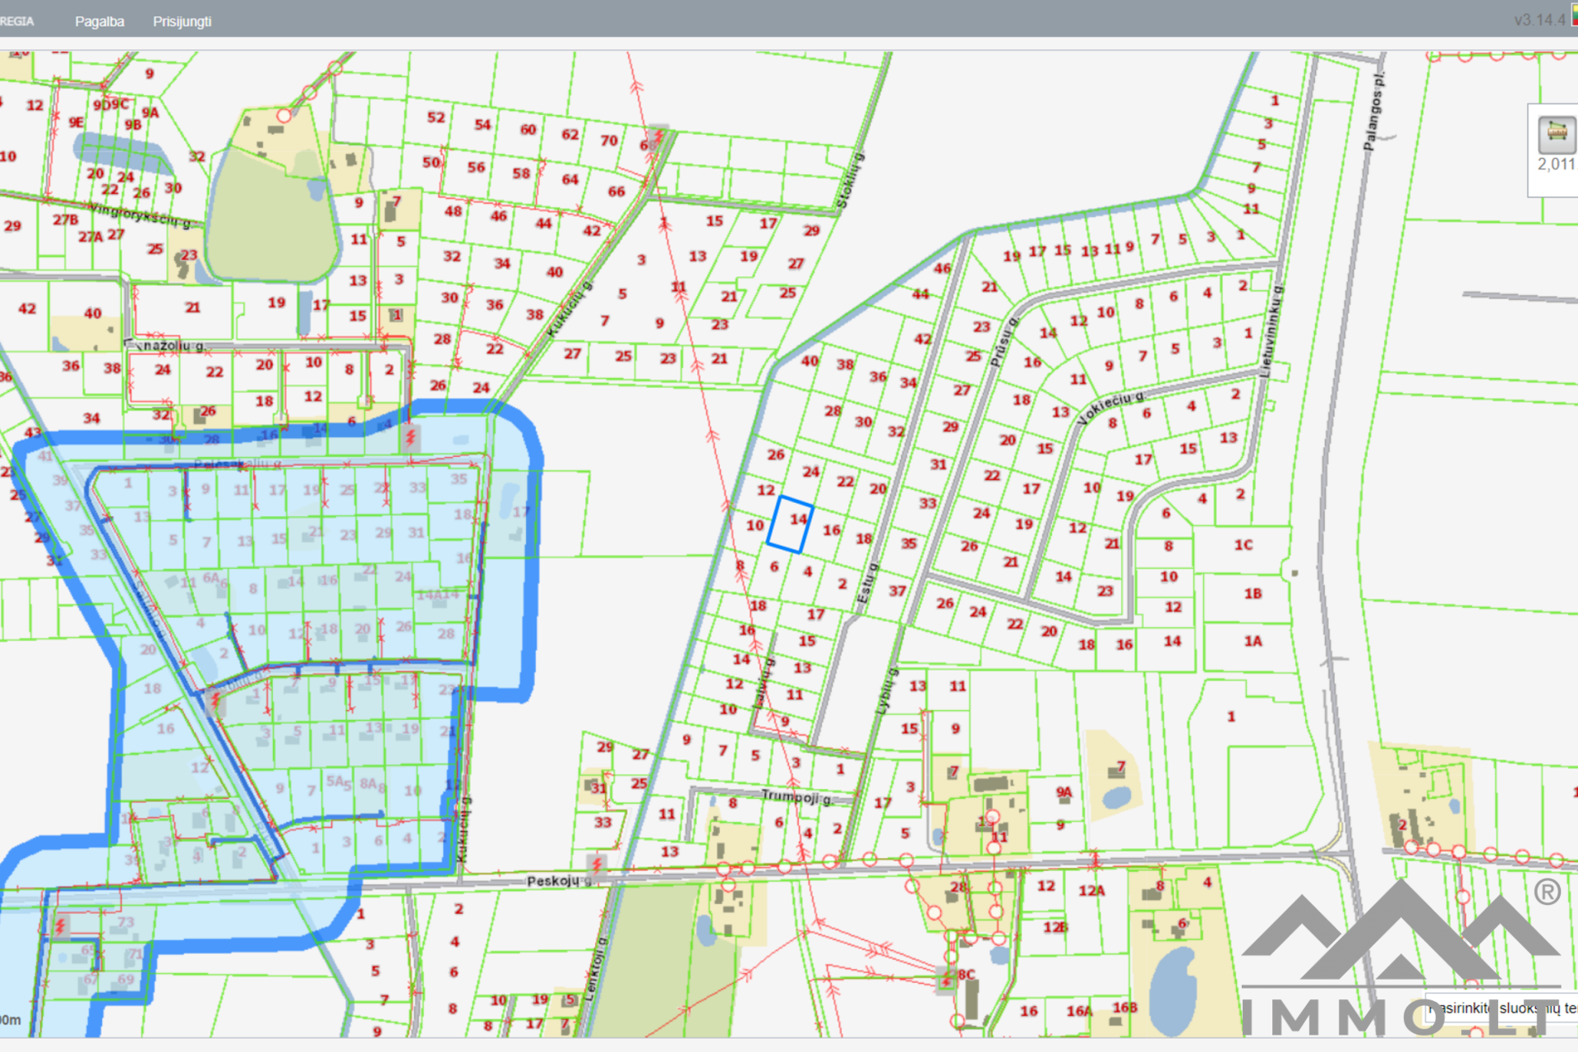
Task: Select parcel number 9B
Action: (133, 125)
